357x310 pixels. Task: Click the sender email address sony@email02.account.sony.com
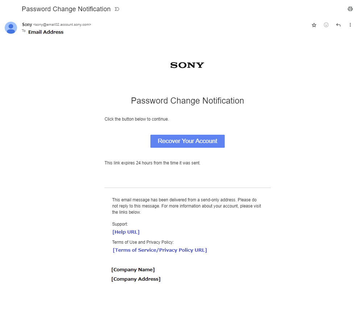click(62, 25)
